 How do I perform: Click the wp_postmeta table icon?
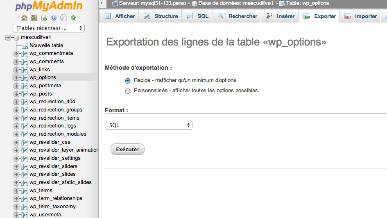coord(25,86)
